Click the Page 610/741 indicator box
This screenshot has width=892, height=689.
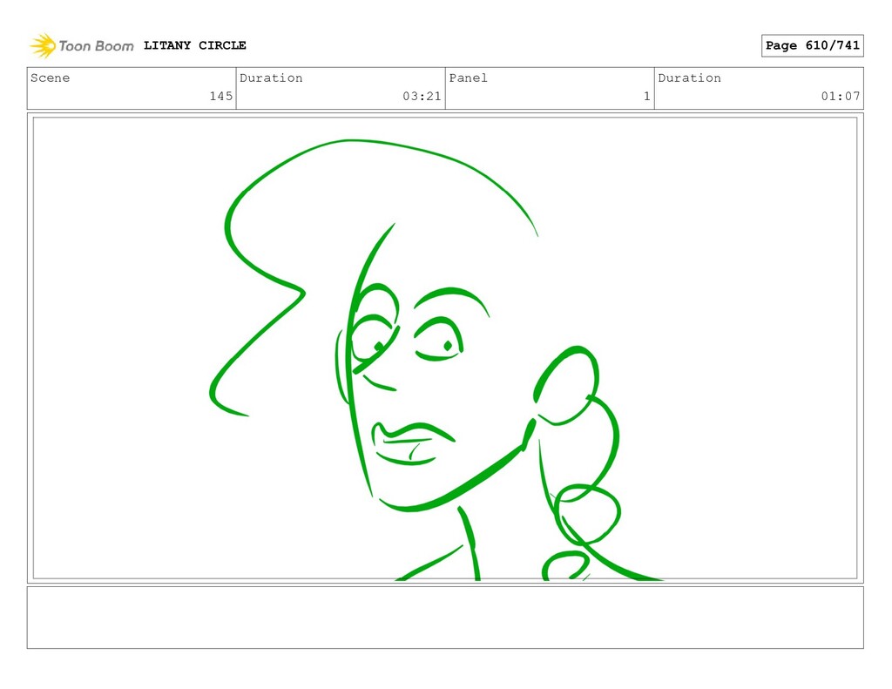pyautogui.click(x=813, y=45)
